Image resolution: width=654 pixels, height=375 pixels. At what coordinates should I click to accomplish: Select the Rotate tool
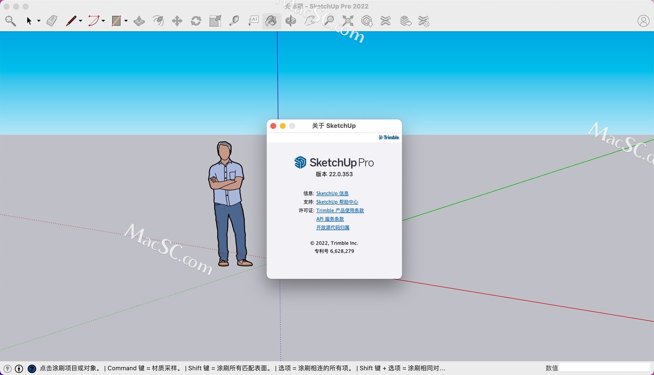(196, 21)
